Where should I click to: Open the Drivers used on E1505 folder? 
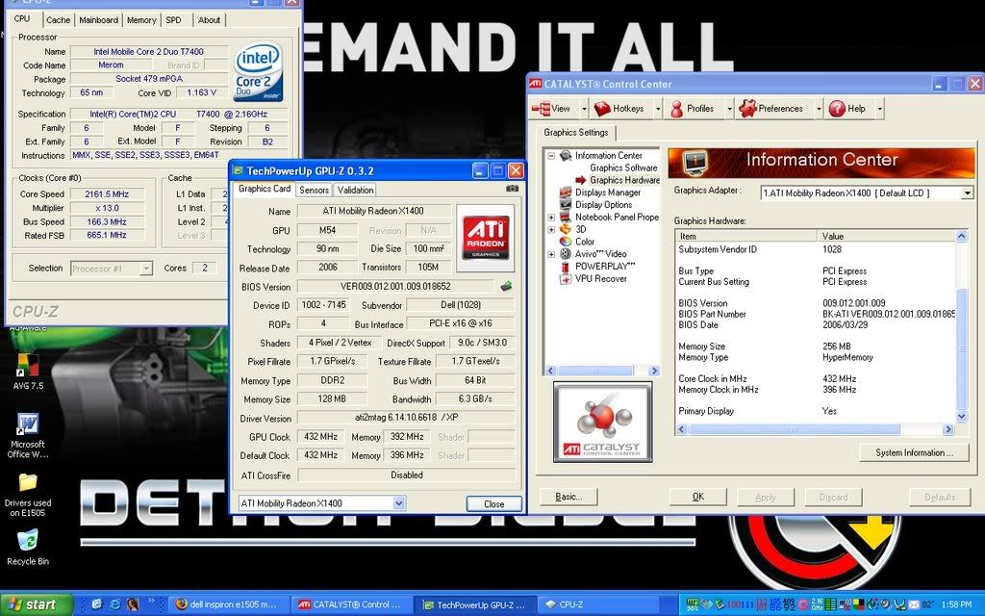(28, 496)
